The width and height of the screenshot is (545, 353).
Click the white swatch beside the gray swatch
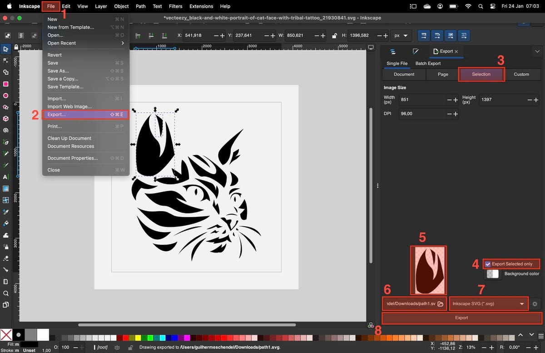43,335
